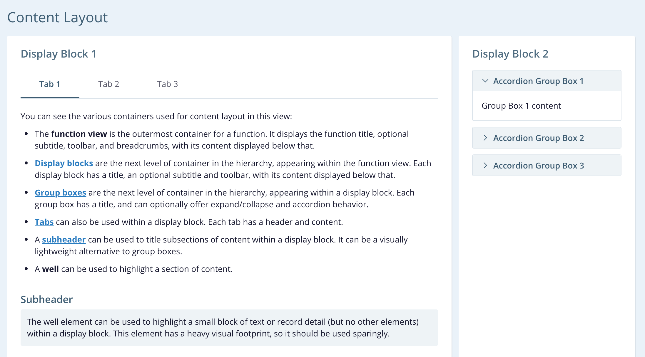The width and height of the screenshot is (645, 357).
Task: Click the Display Block 1 title
Action: click(x=59, y=54)
